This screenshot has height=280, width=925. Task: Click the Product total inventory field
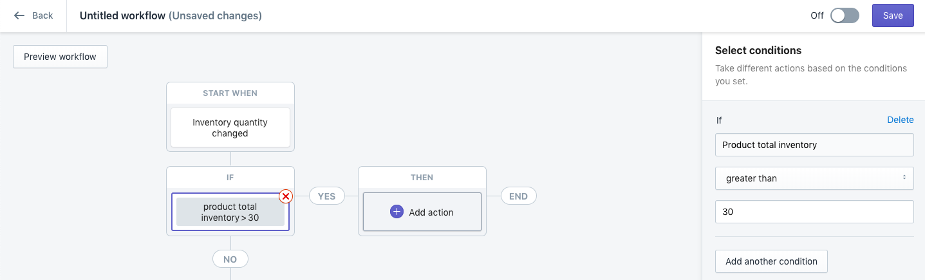[x=814, y=145]
